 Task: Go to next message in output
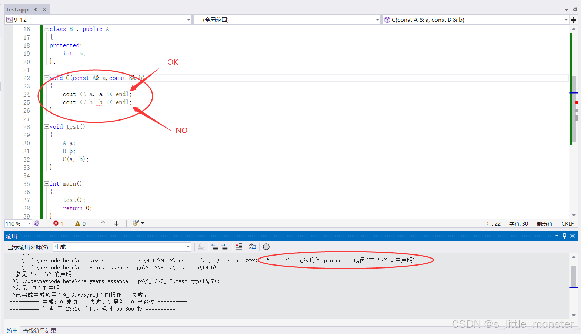225,247
